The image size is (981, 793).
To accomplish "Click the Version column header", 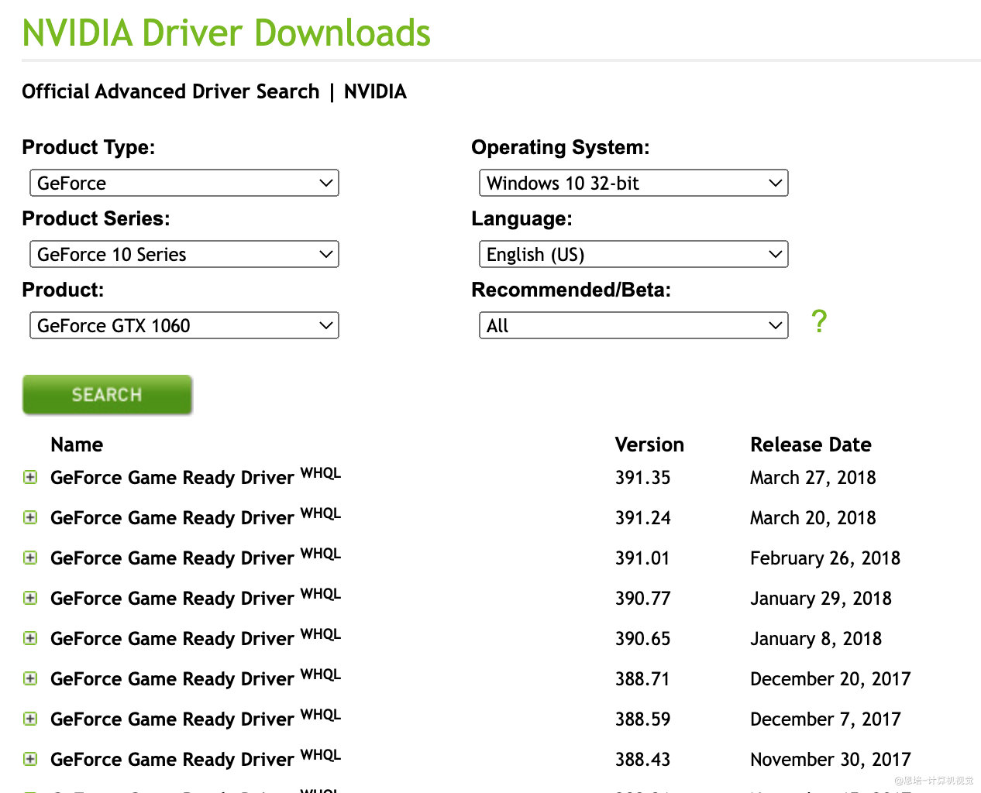I will (x=649, y=445).
